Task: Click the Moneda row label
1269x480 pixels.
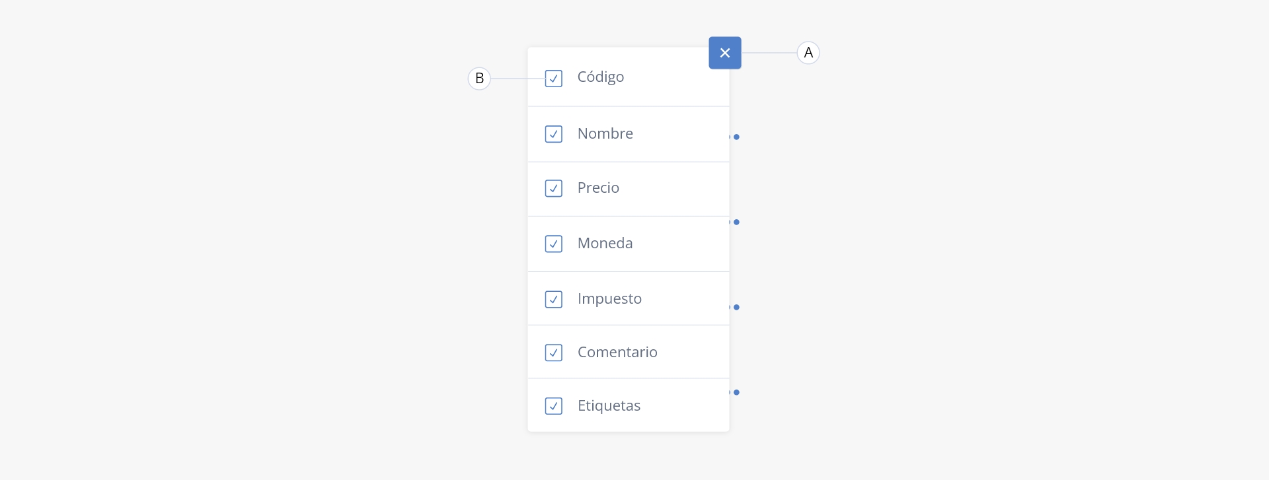Action: (x=605, y=243)
